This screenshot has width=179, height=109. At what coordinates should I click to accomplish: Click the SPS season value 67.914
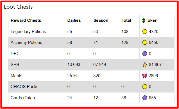click(x=100, y=65)
